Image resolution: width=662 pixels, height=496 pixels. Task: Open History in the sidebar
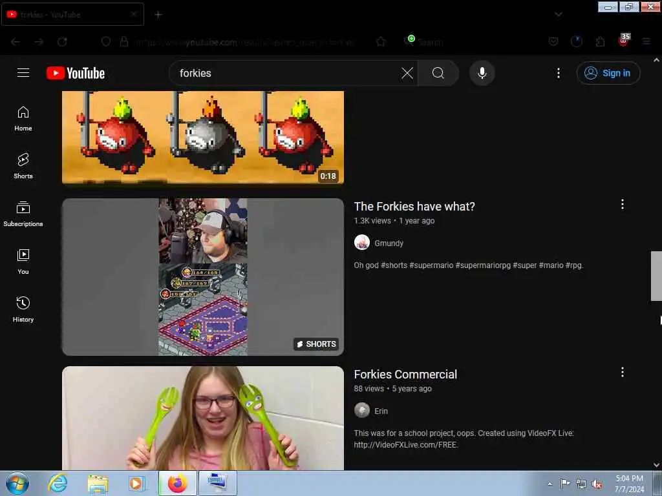tap(23, 309)
